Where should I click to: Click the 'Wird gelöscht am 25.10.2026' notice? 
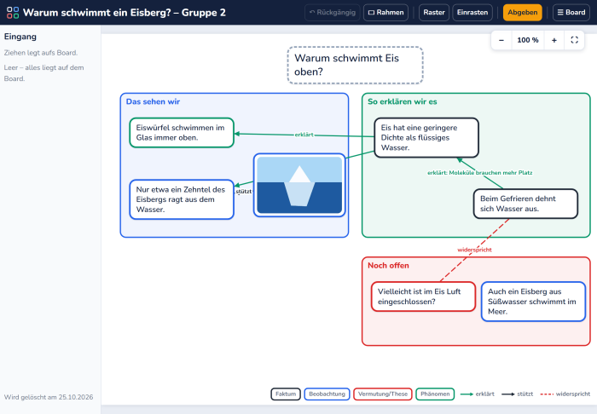tap(49, 397)
